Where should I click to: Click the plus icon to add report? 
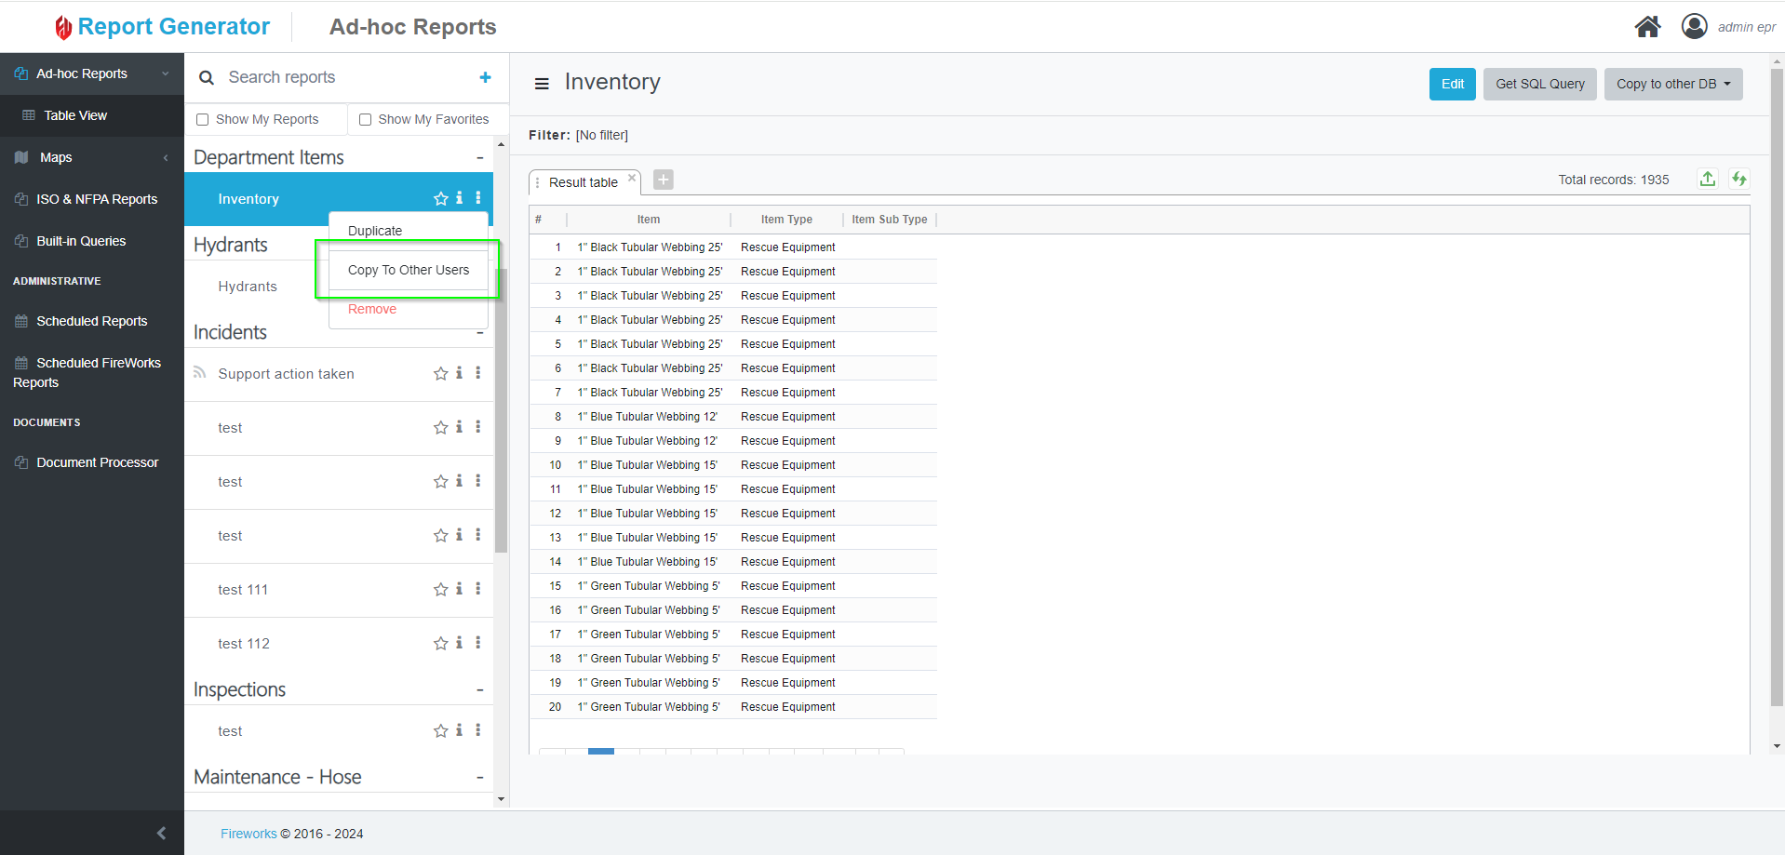[x=485, y=77]
